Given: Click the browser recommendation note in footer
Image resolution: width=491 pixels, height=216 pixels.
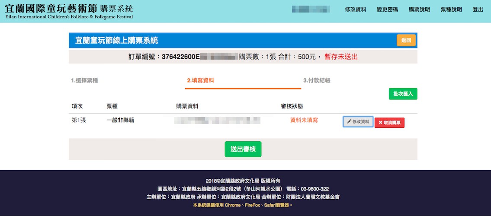Looking at the screenshot, I should click(243, 205).
